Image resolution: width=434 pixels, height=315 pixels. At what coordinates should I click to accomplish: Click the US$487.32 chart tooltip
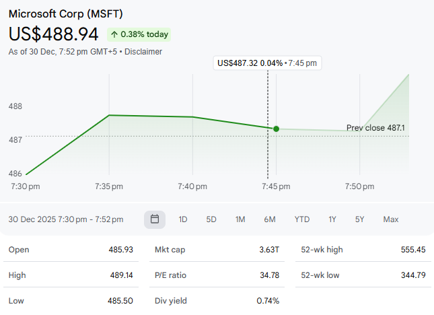(x=267, y=63)
